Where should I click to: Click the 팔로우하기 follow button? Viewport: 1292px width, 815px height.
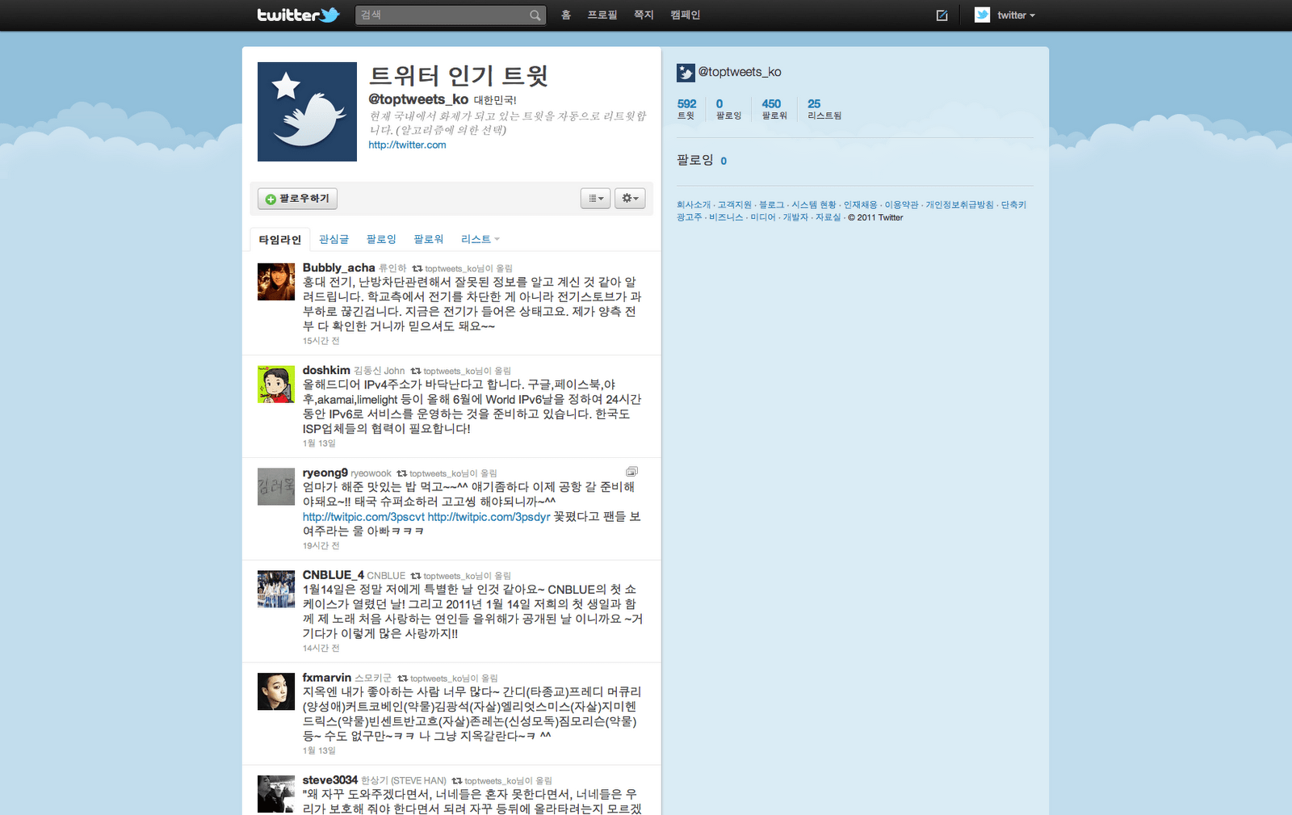[x=297, y=198]
